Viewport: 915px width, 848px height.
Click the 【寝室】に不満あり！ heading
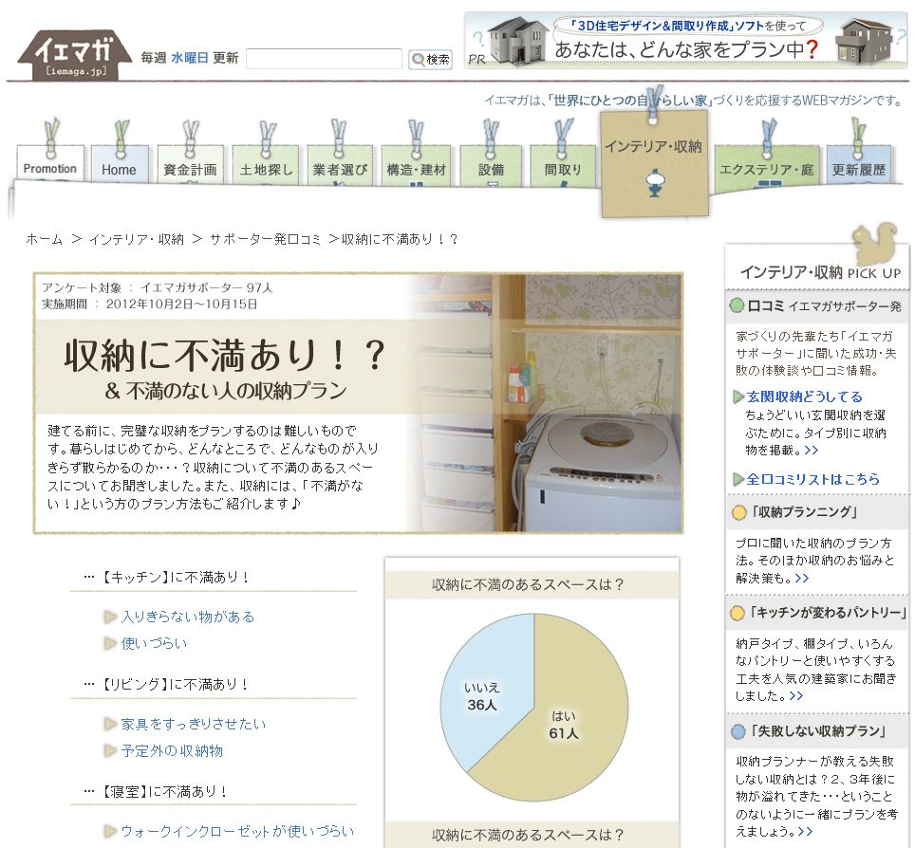point(164,791)
